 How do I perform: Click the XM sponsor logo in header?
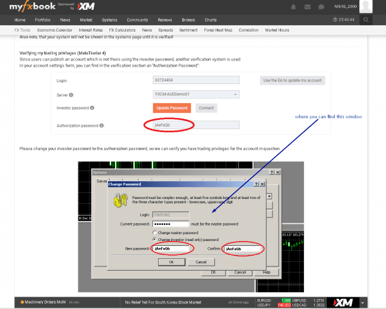click(86, 7)
